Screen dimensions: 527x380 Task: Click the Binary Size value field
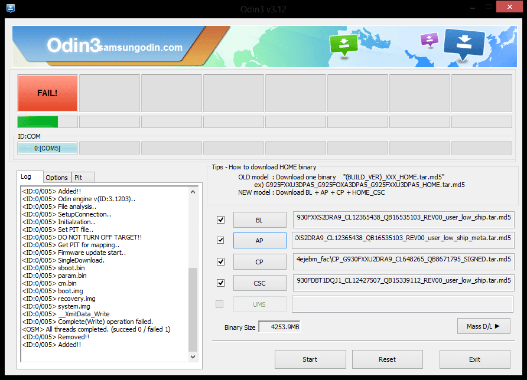pyautogui.click(x=279, y=327)
